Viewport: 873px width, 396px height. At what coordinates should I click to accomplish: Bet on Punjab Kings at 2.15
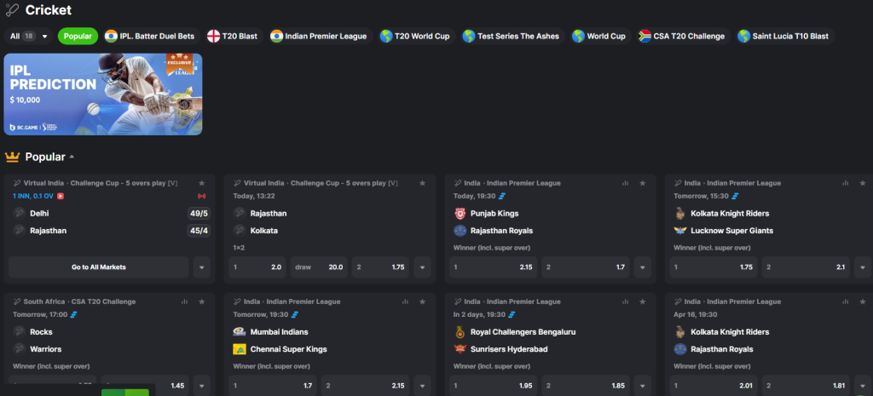click(x=494, y=267)
